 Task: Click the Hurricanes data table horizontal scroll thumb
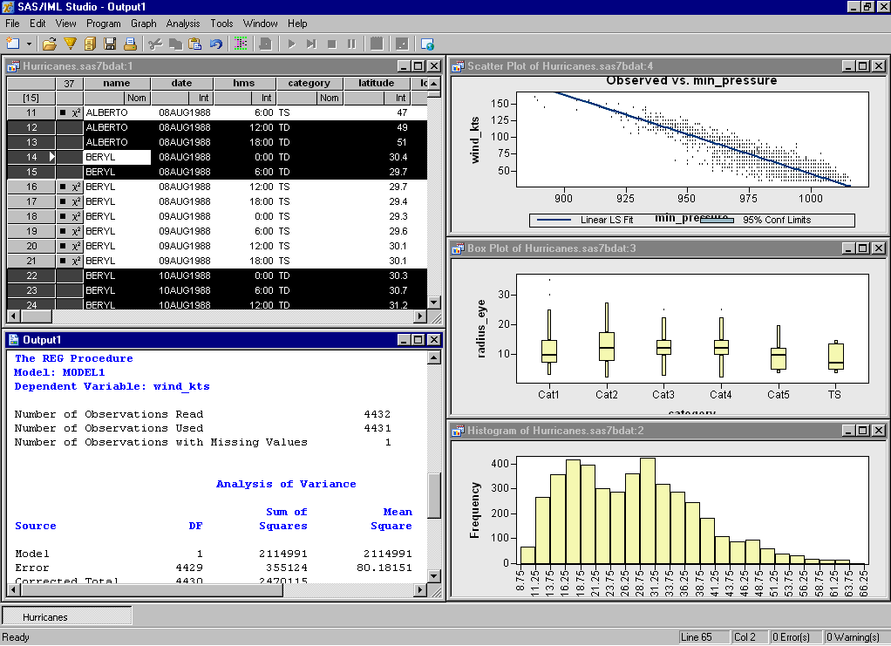tap(35, 316)
